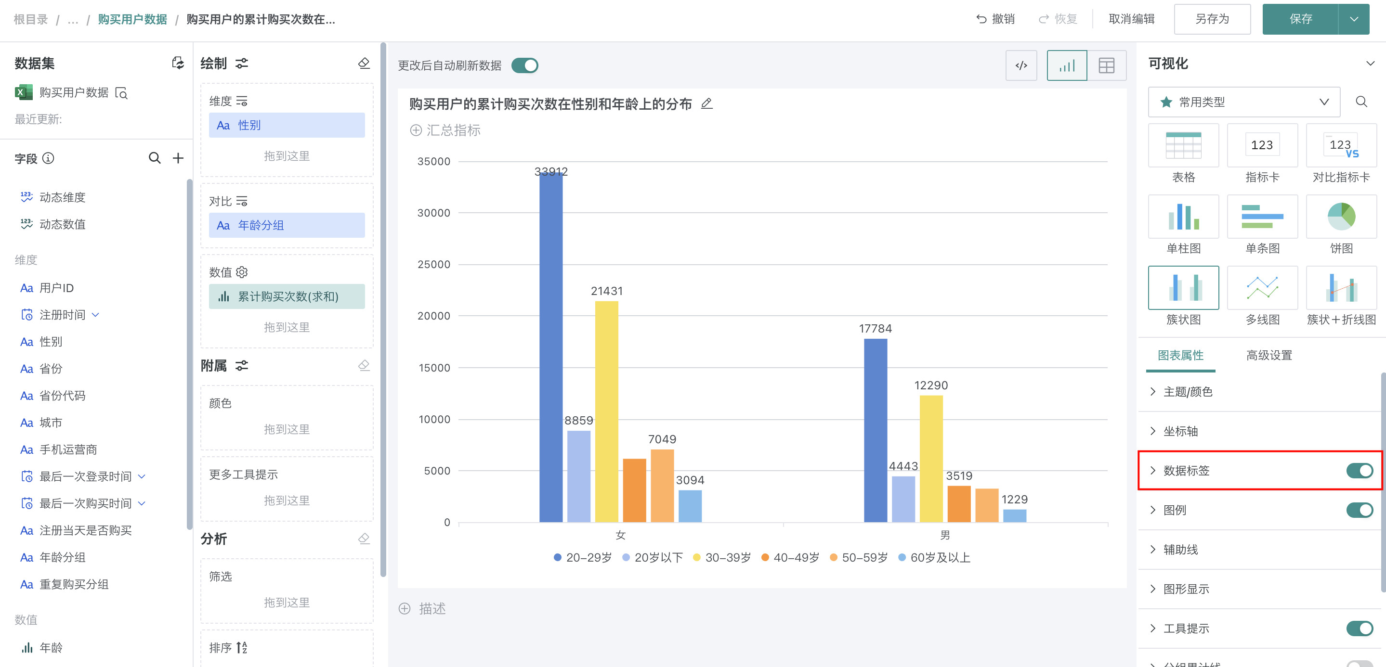Click the 数值 gear settings icon

[242, 272]
